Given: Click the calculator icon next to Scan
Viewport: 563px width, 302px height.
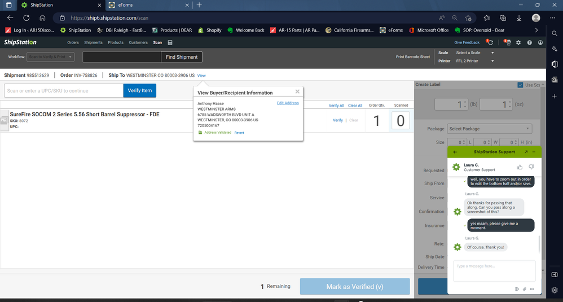Looking at the screenshot, I should [170, 42].
